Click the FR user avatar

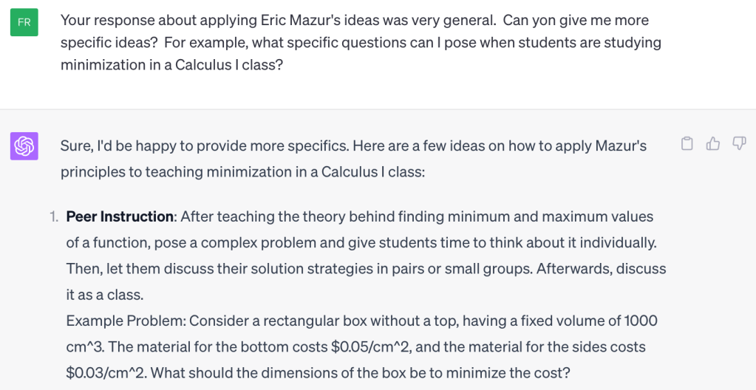(24, 23)
